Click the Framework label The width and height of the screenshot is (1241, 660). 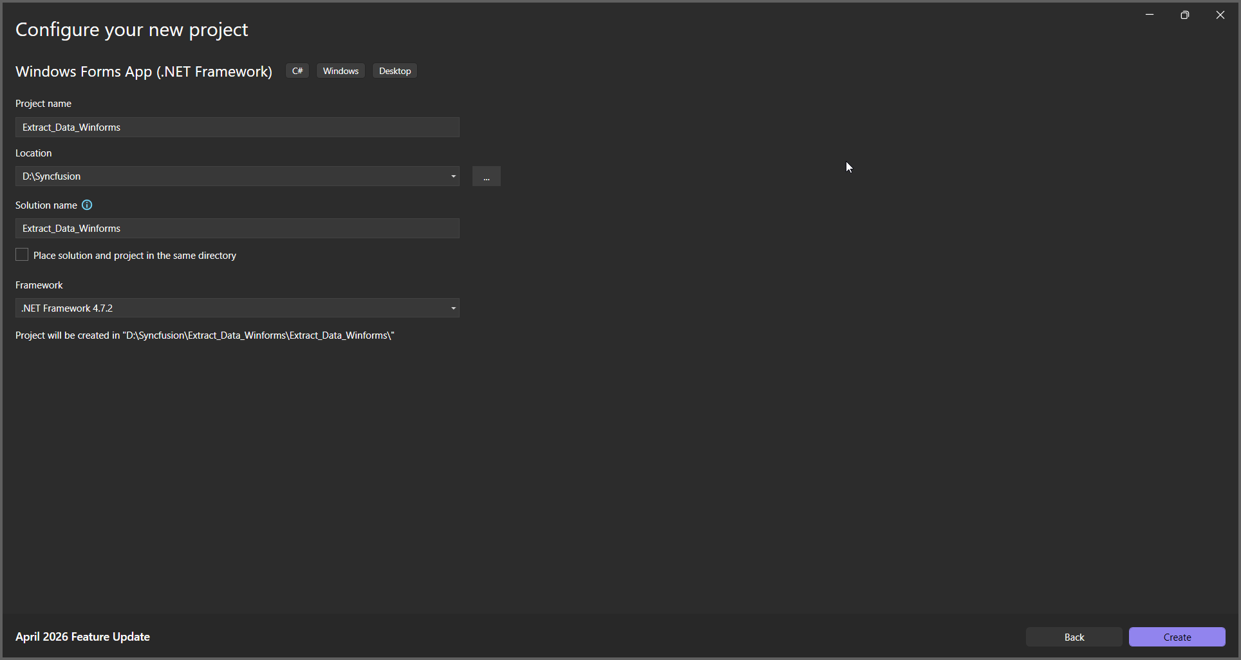pyautogui.click(x=39, y=285)
